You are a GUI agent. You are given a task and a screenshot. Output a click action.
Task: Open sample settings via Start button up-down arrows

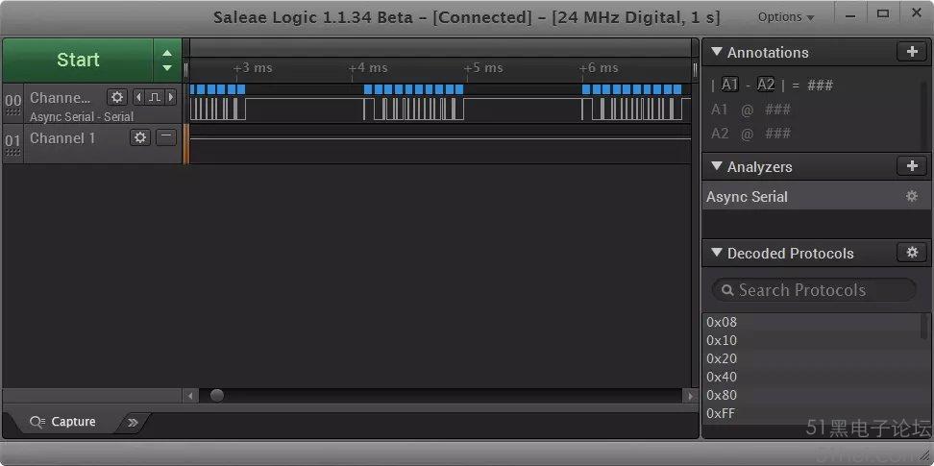pos(167,61)
